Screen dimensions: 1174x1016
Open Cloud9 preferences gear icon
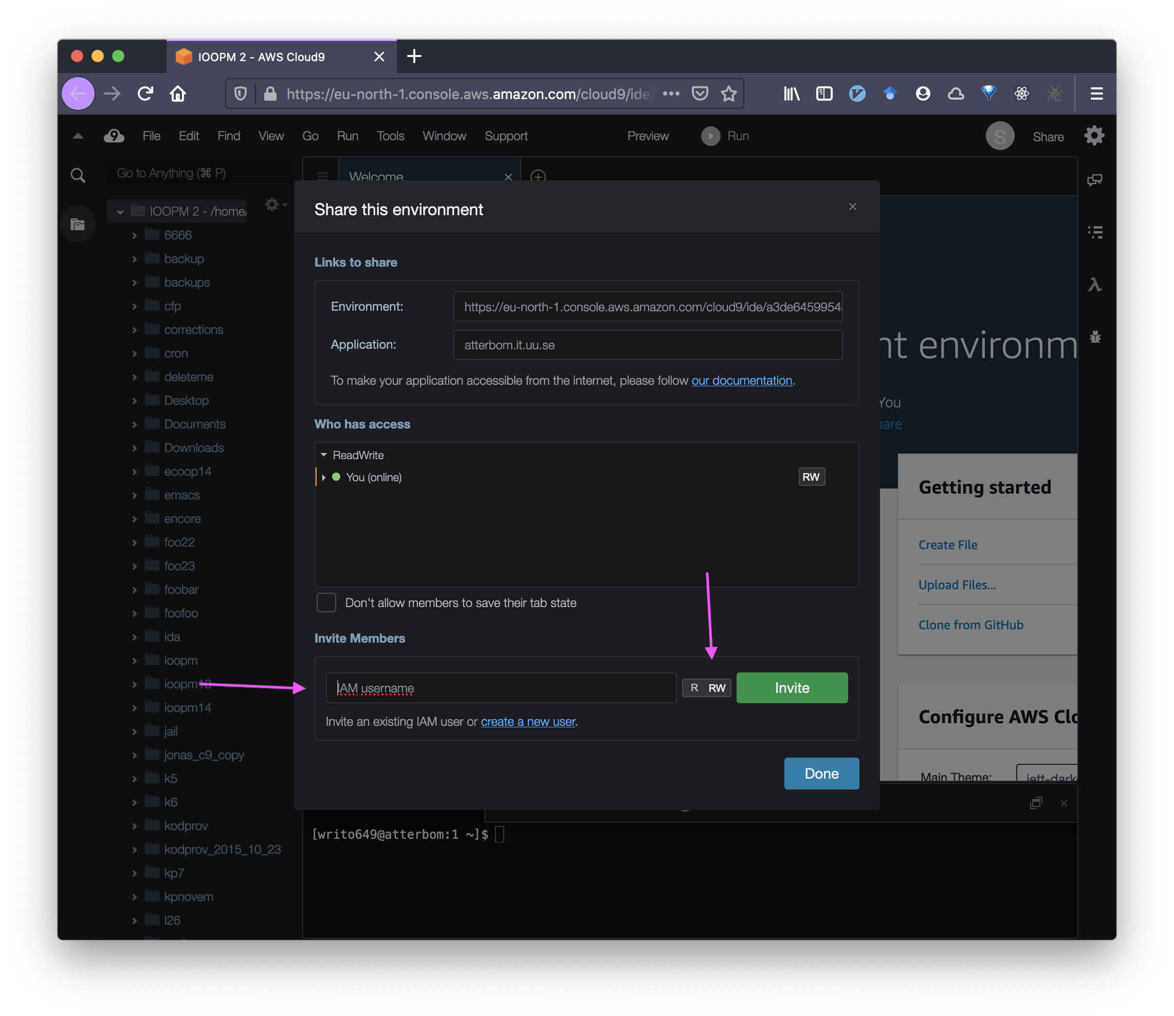[x=1094, y=136]
